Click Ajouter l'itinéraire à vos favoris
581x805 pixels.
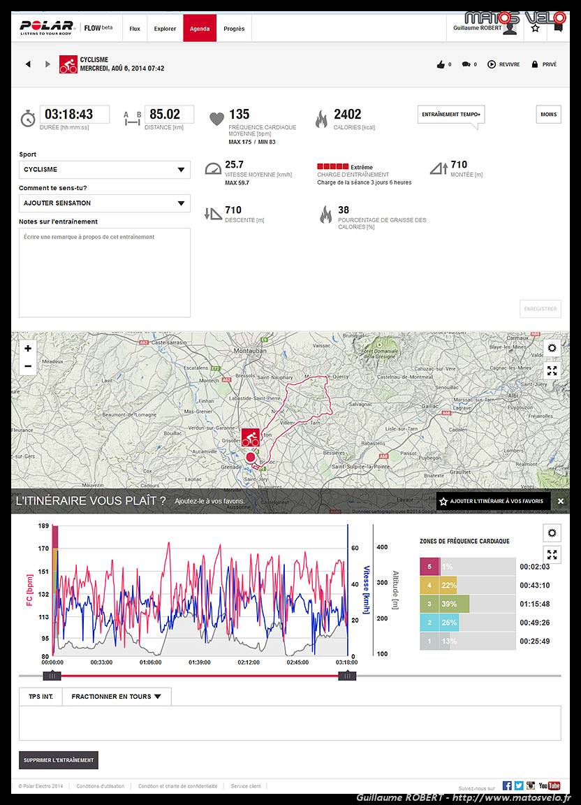click(493, 501)
